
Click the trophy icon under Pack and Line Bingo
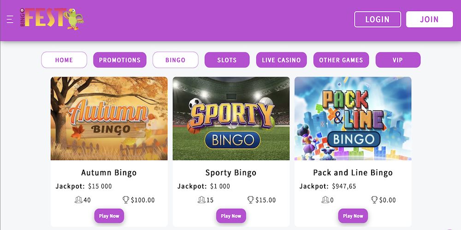click(374, 200)
